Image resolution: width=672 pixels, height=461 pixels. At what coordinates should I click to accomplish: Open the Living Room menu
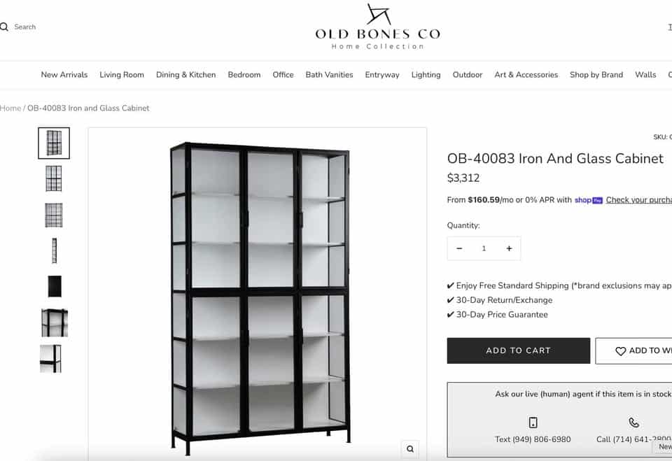point(122,75)
